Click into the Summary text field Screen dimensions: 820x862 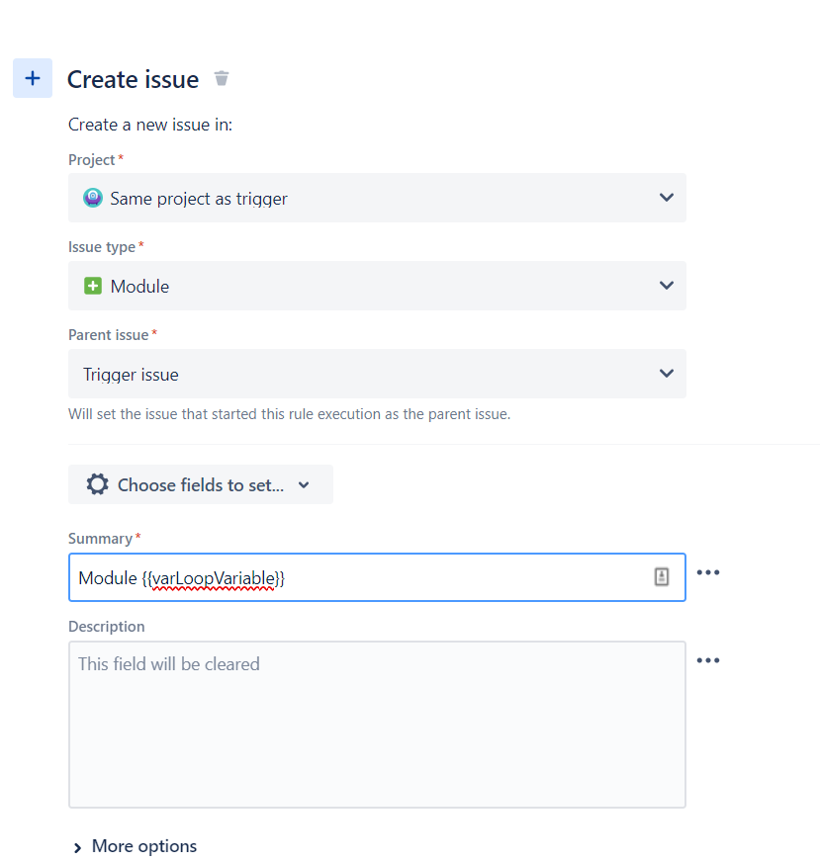pos(377,577)
